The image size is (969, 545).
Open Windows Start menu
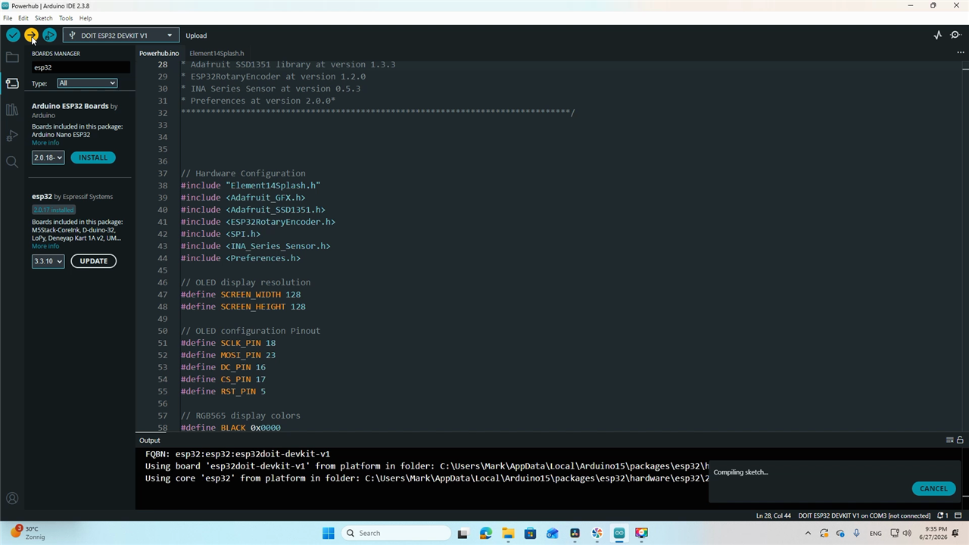328,533
